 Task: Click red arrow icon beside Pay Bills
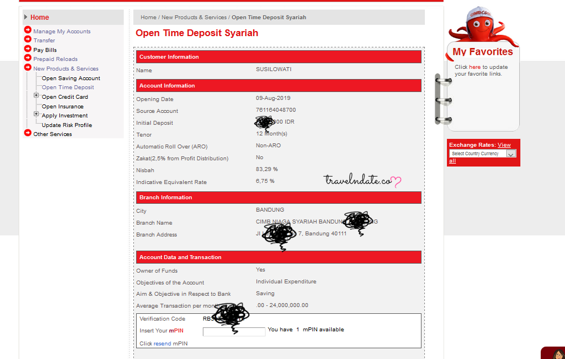[28, 49]
